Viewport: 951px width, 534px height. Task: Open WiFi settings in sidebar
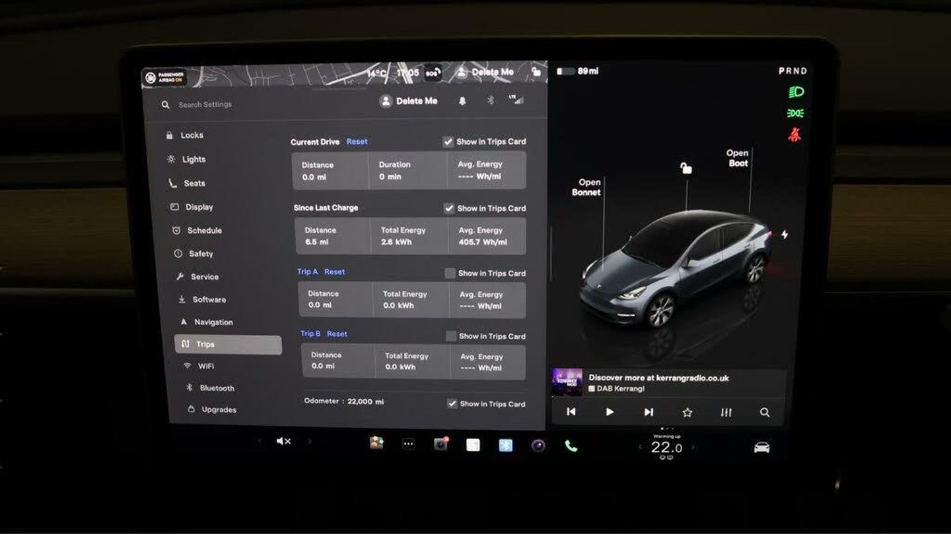click(x=198, y=366)
